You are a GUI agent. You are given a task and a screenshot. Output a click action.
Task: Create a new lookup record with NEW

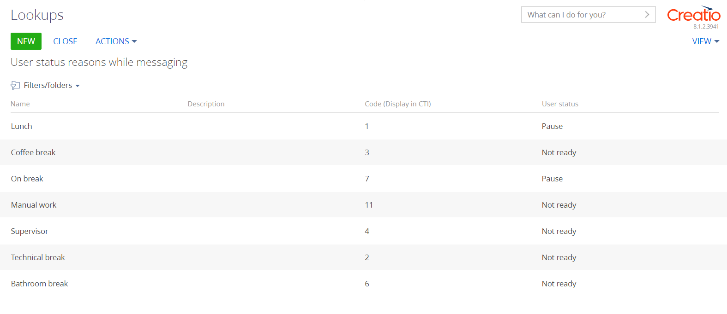click(26, 41)
